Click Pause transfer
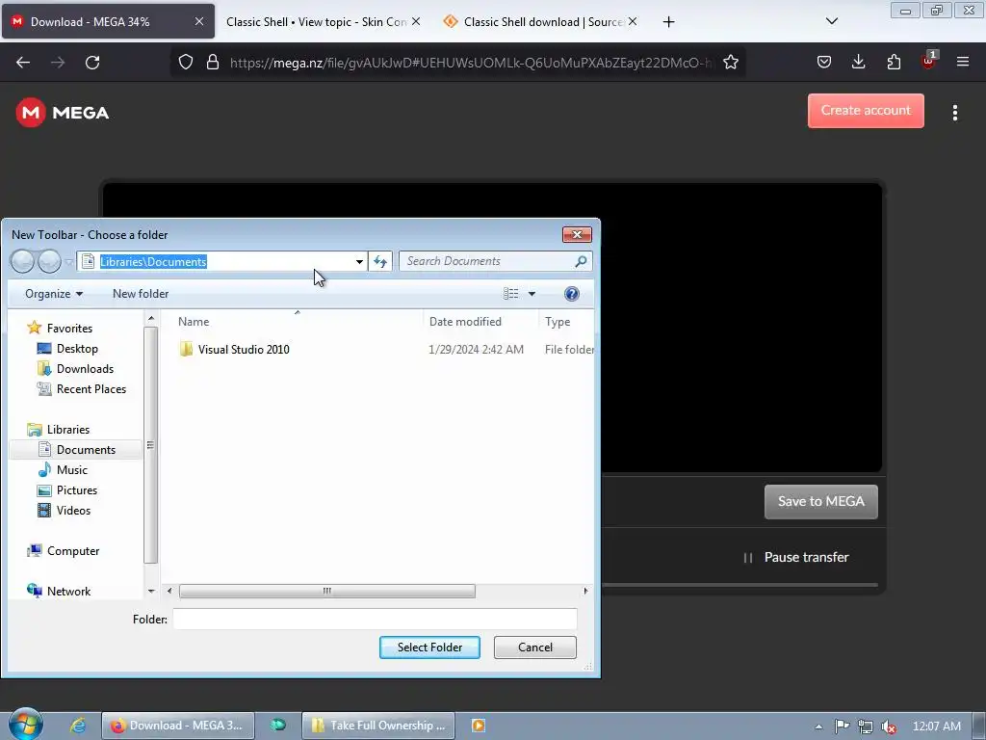 tap(796, 558)
